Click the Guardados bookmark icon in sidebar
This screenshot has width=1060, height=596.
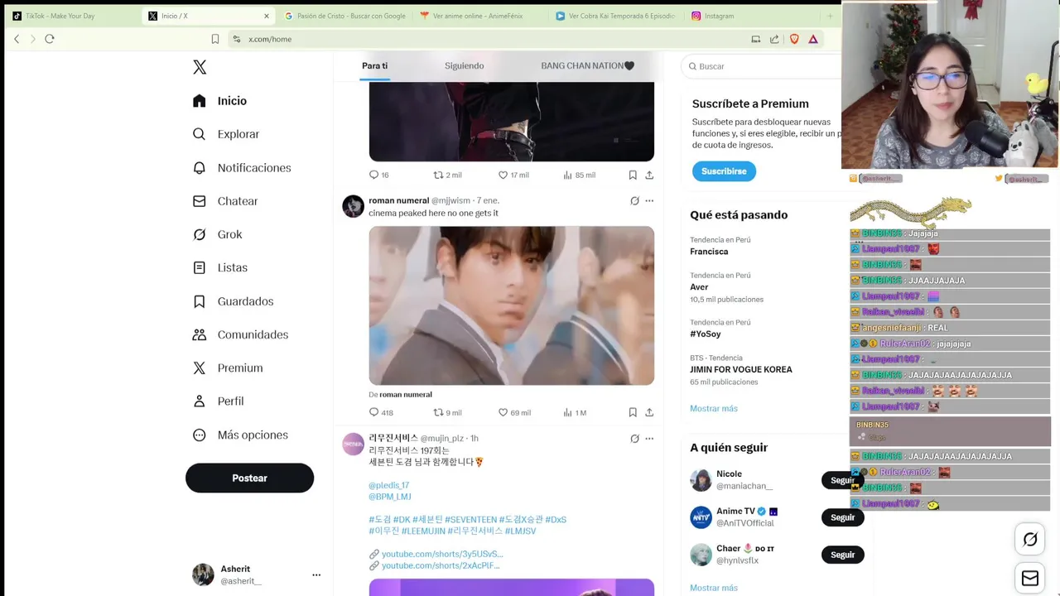pos(199,301)
